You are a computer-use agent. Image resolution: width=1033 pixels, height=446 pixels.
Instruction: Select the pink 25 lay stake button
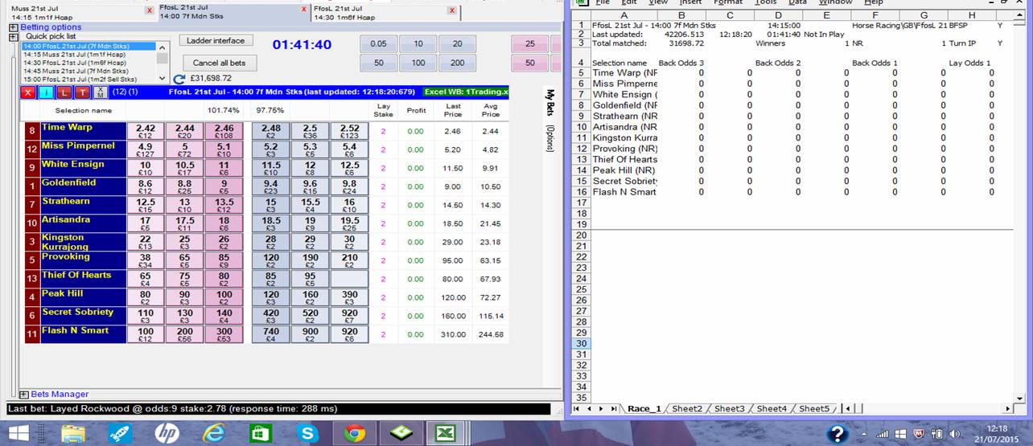point(529,44)
